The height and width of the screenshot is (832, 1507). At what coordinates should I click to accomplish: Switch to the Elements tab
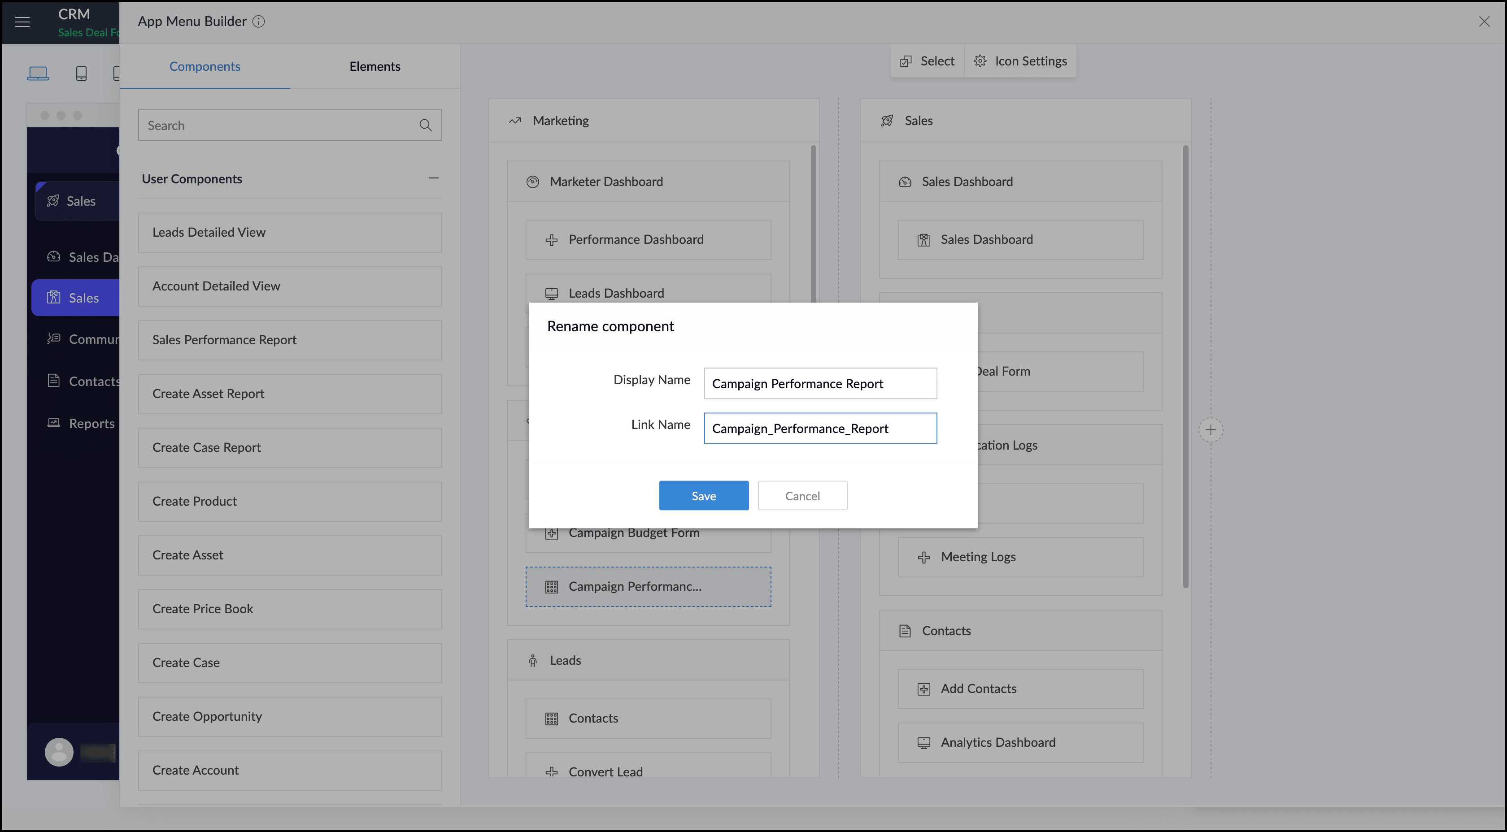375,66
